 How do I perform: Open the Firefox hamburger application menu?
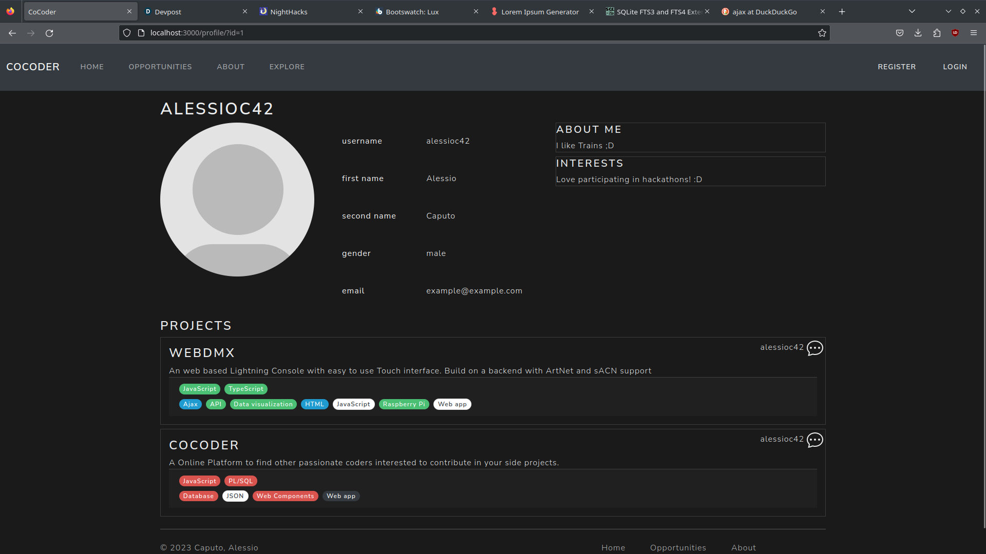coord(974,33)
